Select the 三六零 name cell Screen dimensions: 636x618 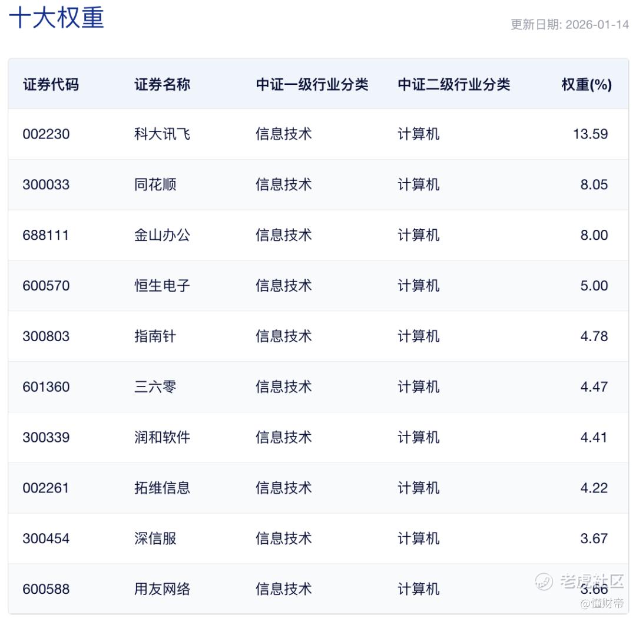pos(155,386)
